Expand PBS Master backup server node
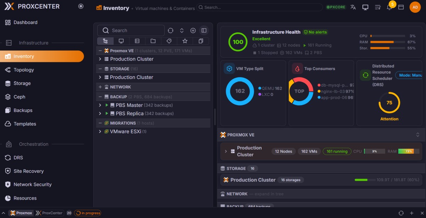Viewport: 426px width, 218px height. coord(100,105)
